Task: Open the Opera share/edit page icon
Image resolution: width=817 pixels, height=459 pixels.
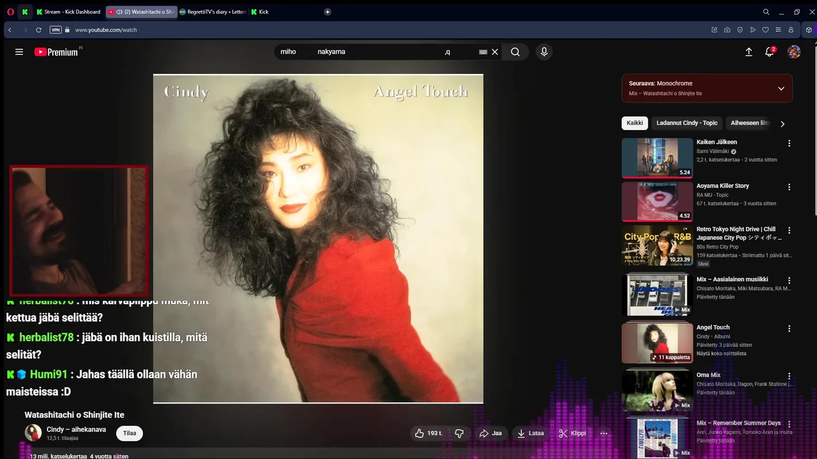Action: [714, 30]
